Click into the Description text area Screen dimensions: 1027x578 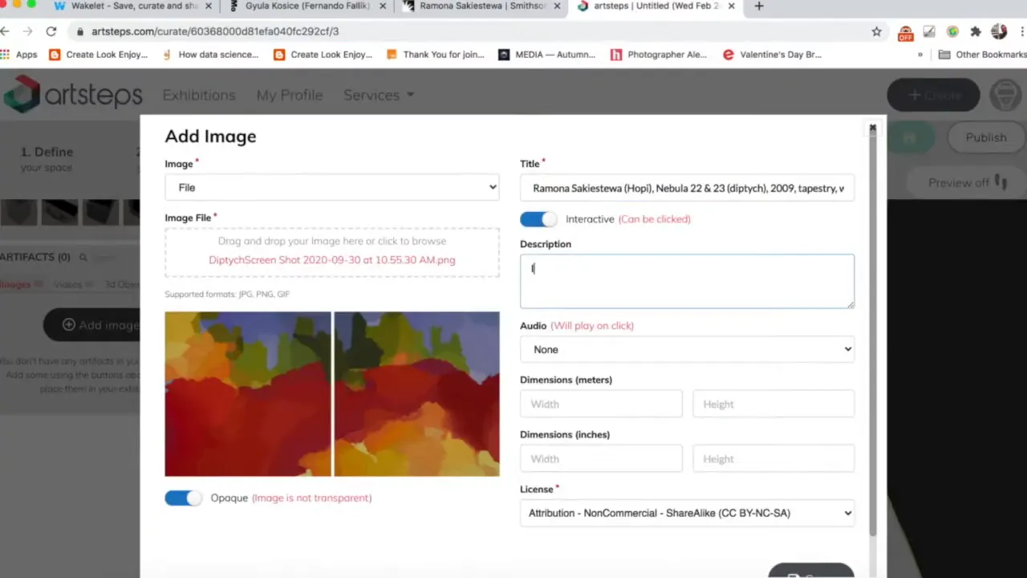(687, 281)
